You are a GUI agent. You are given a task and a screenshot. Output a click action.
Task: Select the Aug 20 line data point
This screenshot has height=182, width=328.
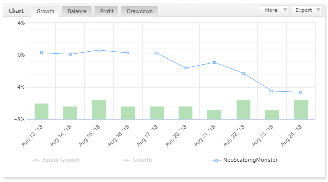[185, 68]
